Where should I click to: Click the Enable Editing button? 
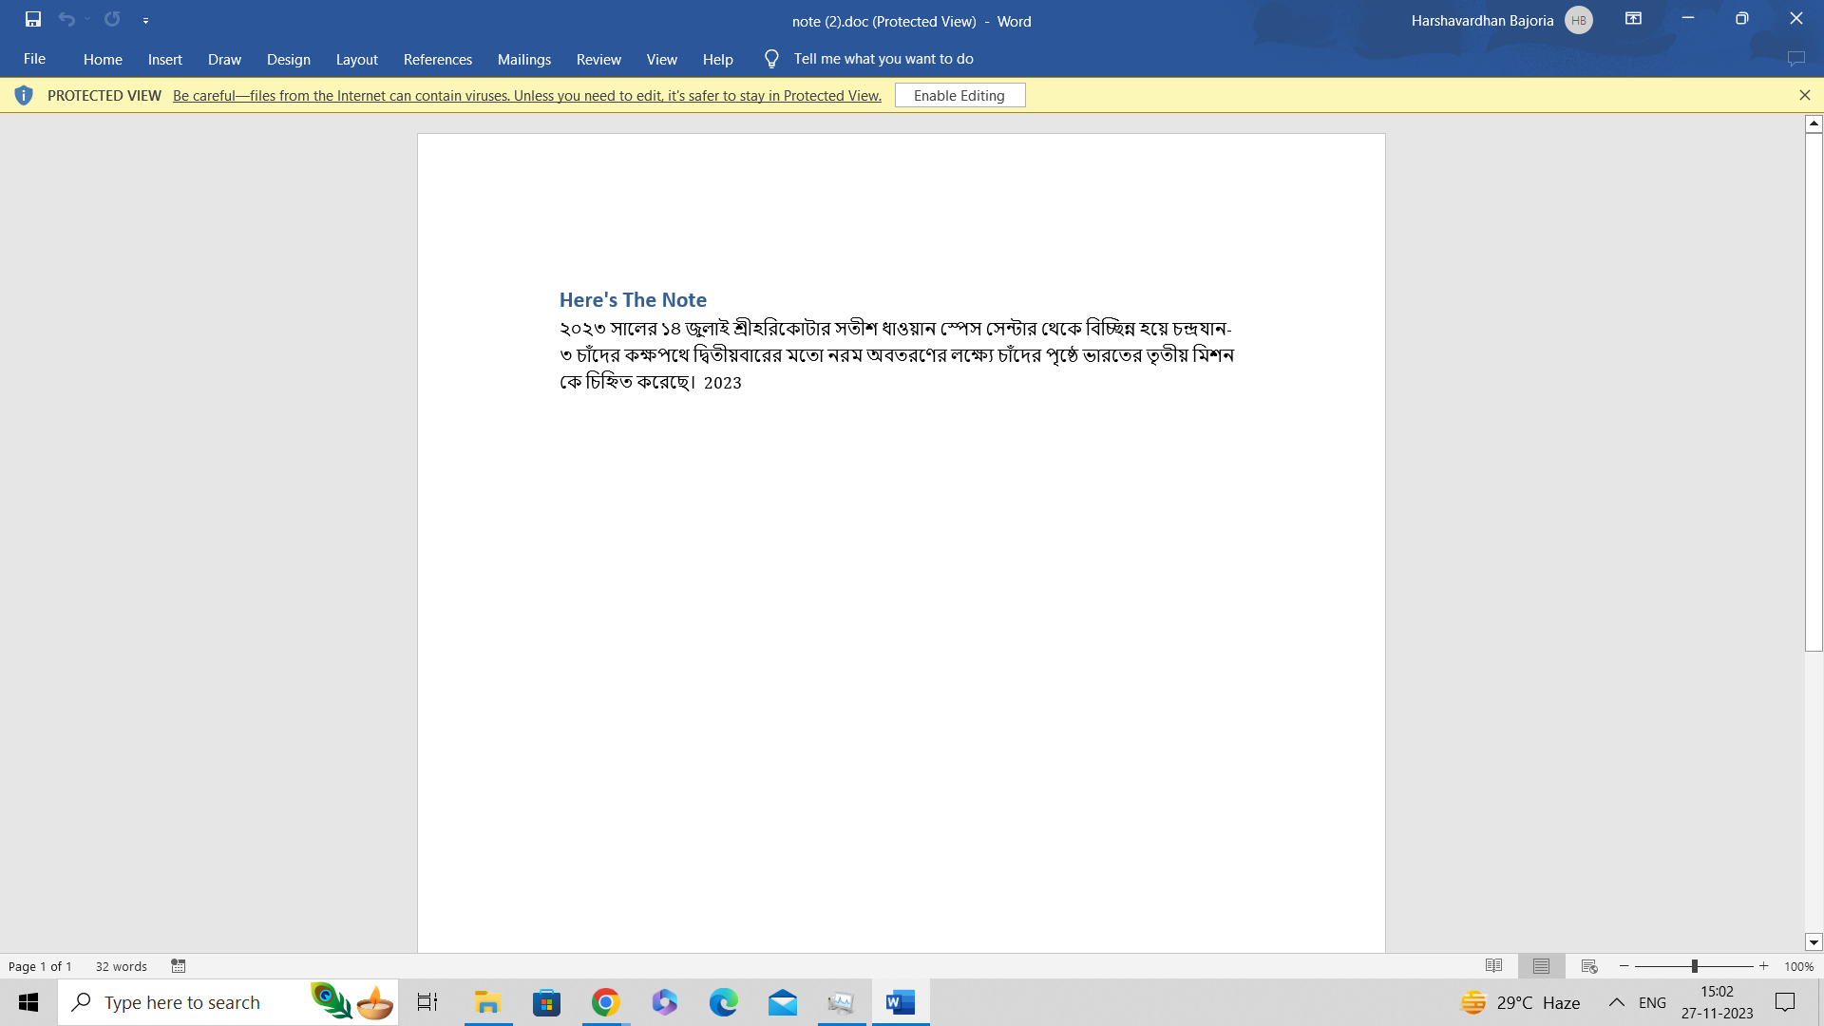tap(959, 95)
